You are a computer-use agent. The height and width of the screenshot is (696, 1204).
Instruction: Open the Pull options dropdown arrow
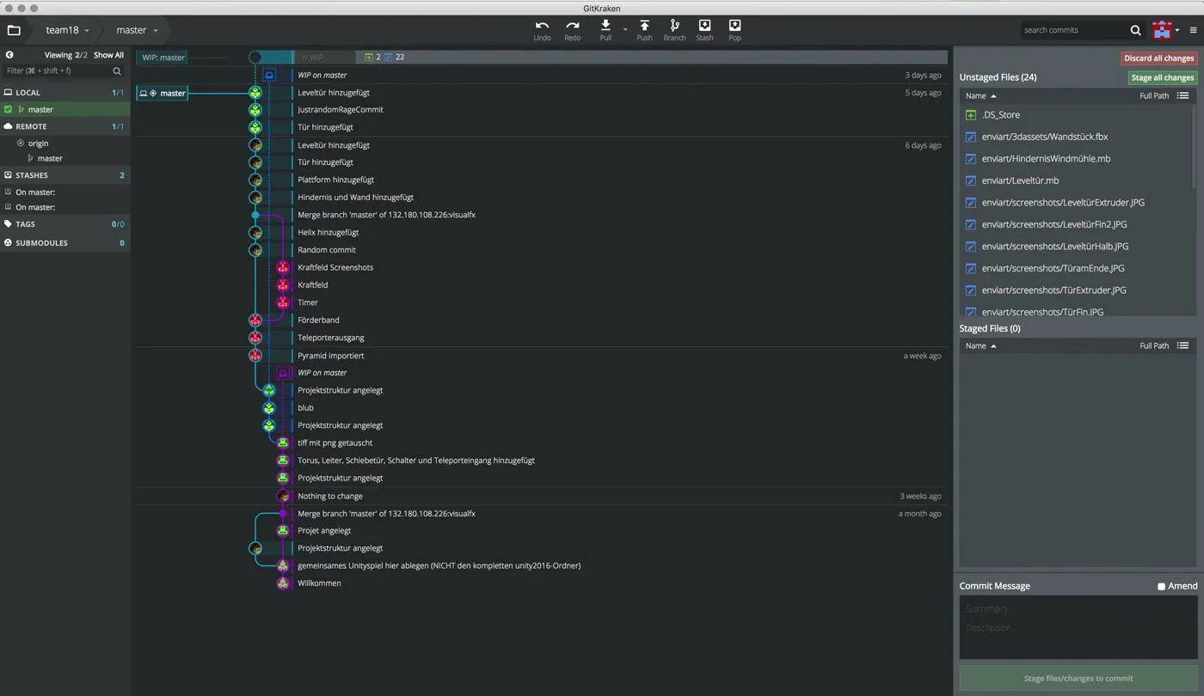coord(625,30)
